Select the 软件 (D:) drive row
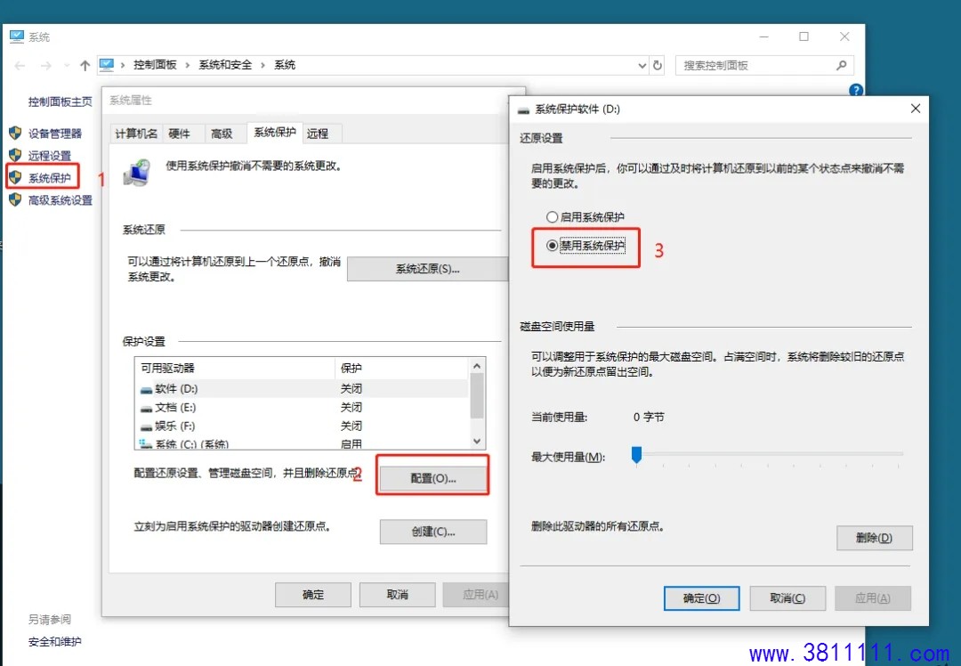The image size is (961, 666). [303, 389]
